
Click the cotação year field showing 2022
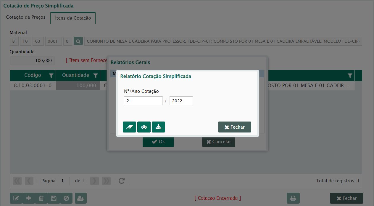181,101
